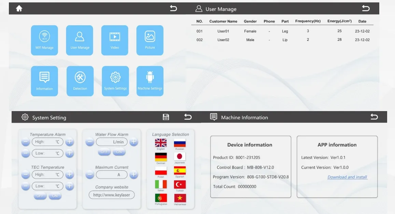Image resolution: width=395 pixels, height=214 pixels.
Task: Turn on the TEC Temperature ON toggle
Action: click(x=55, y=196)
